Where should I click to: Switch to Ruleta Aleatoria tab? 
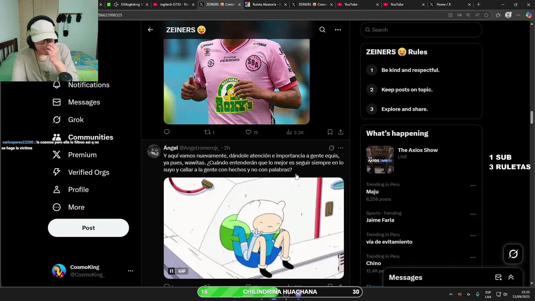tap(265, 5)
